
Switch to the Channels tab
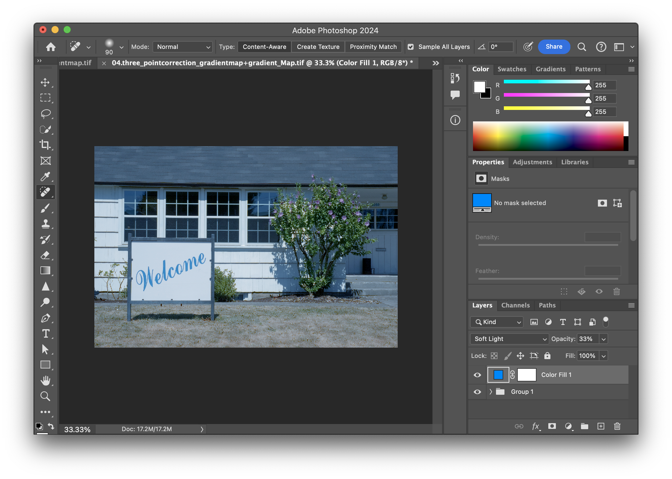click(x=515, y=305)
